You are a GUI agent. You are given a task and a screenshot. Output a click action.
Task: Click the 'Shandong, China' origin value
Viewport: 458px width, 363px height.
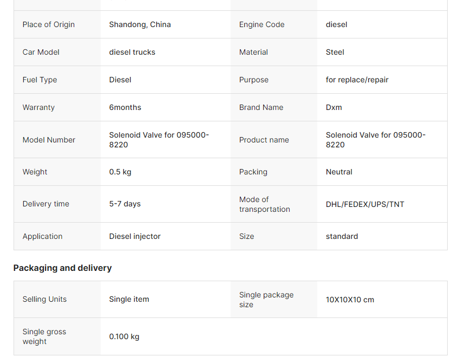pyautogui.click(x=140, y=24)
